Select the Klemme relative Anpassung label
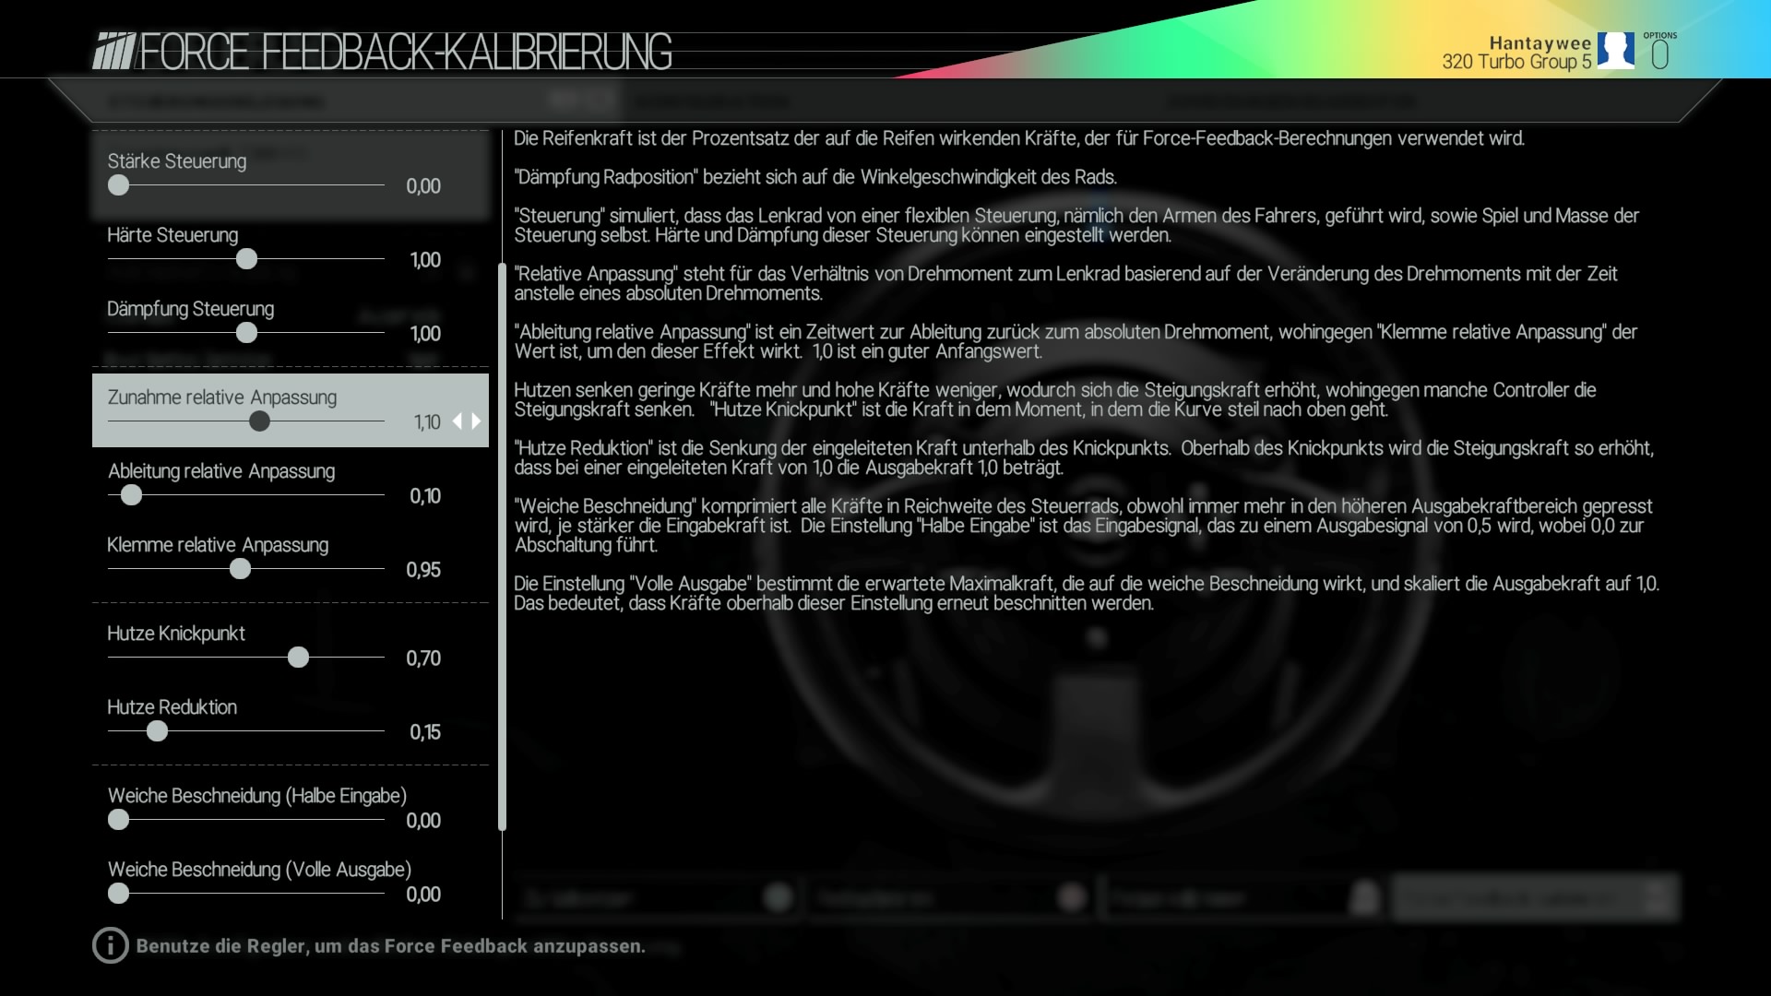The image size is (1771, 996). click(218, 545)
